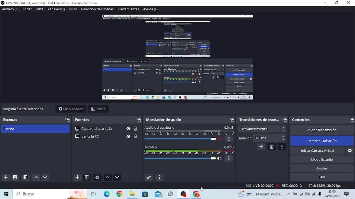The height and width of the screenshot is (199, 355).
Task: Stop recording with Detener Grabación
Action: tap(322, 141)
